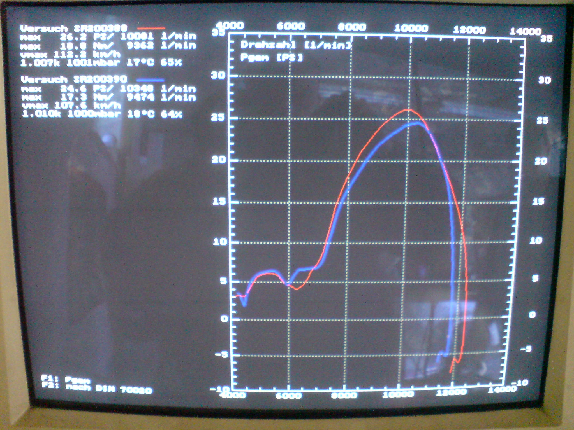Viewport: 574px width, 430px height.
Task: Click the 'vmax 112.2 km/h' value
Action: click(71, 54)
